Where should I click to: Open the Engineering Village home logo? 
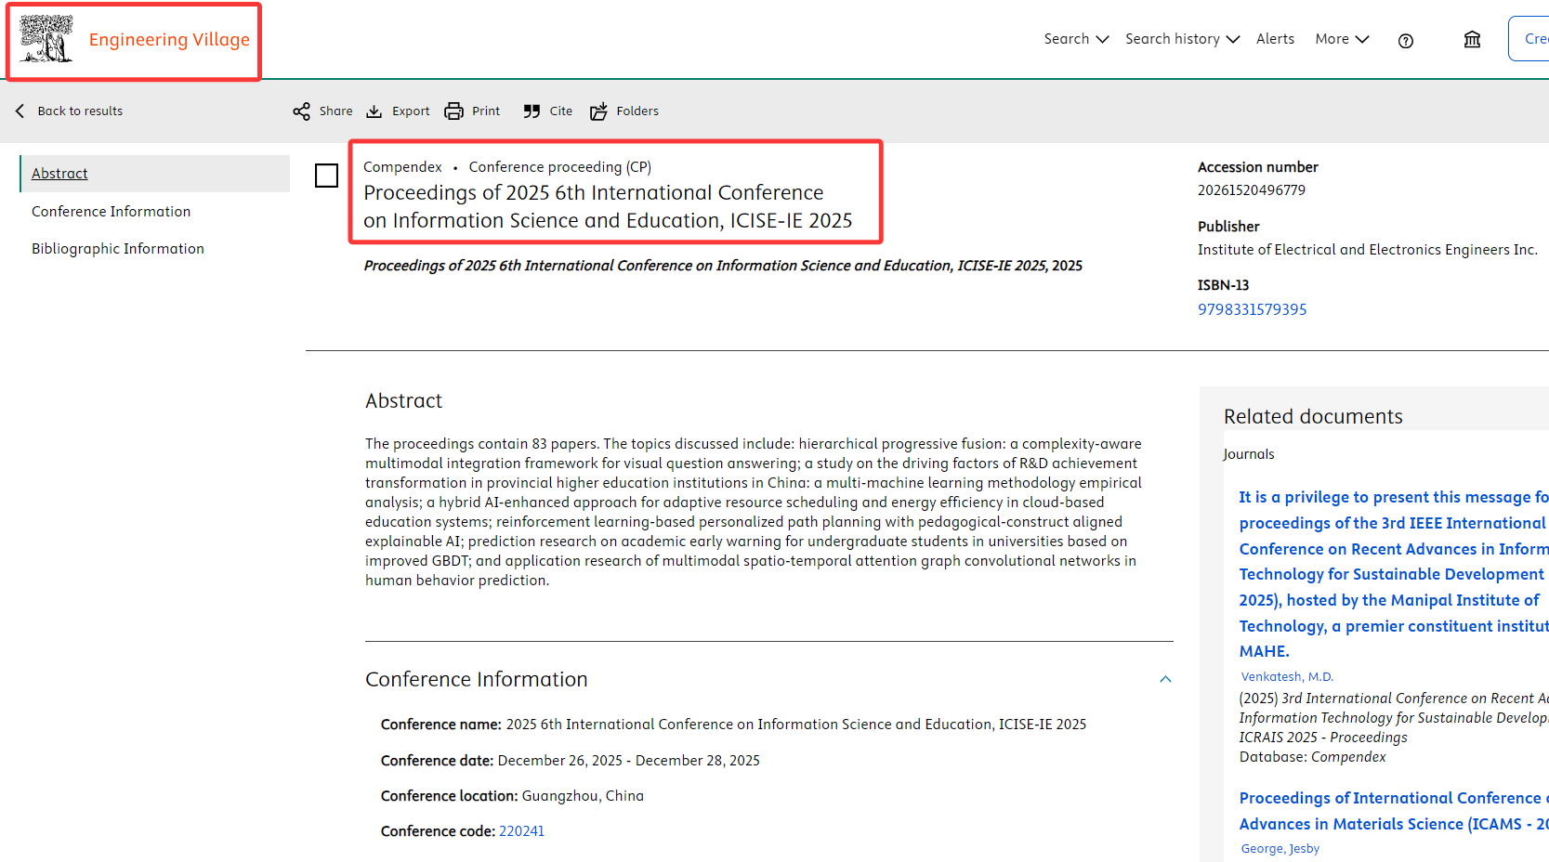(46, 39)
